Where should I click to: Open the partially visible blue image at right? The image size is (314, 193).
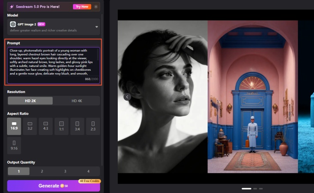coord(306,97)
